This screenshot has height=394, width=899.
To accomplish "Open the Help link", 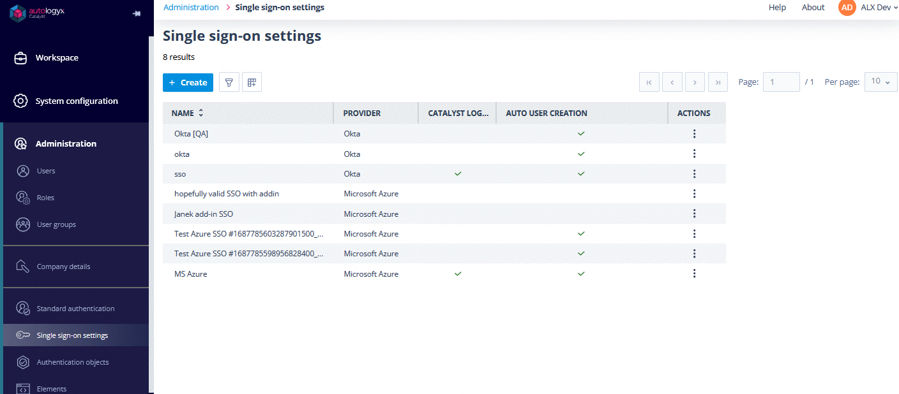I will (x=777, y=8).
